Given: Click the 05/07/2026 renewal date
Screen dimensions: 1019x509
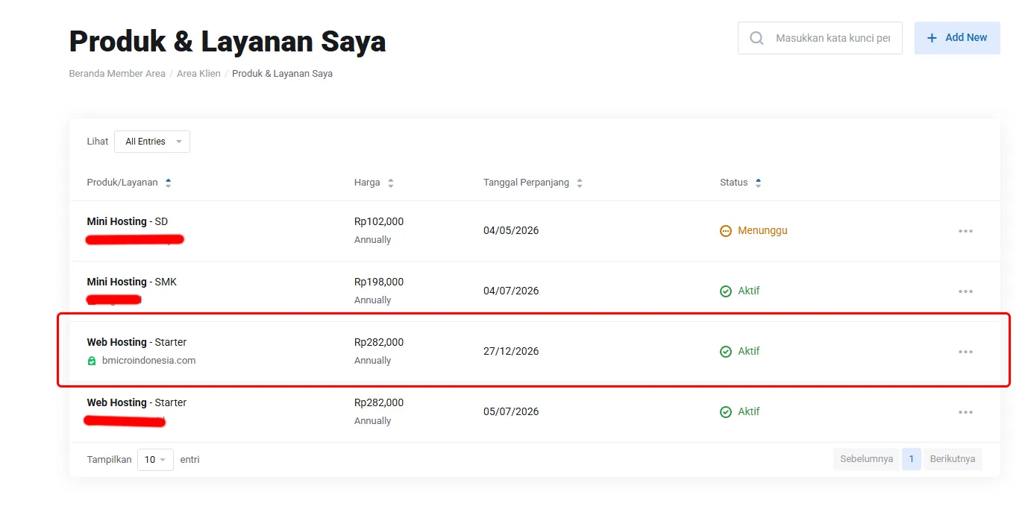Looking at the screenshot, I should click(511, 412).
